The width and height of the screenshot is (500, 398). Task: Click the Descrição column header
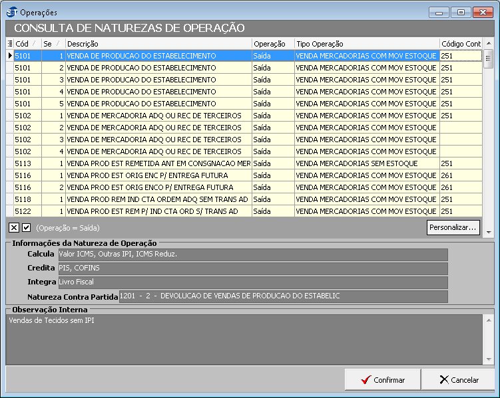[158, 44]
